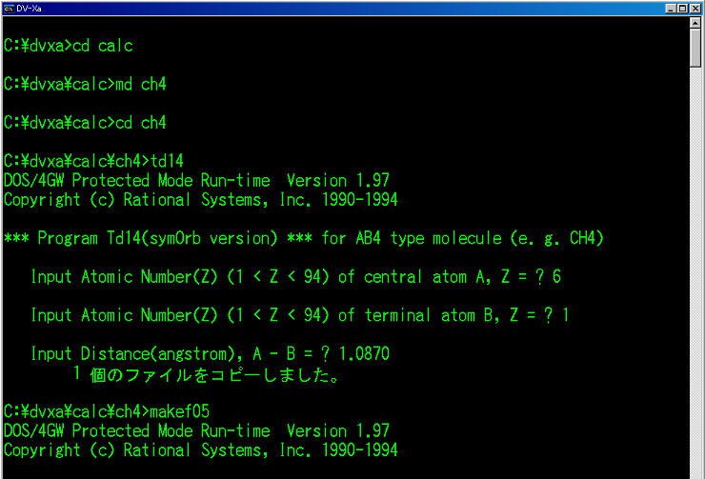This screenshot has width=705, height=479.
Task: Close the DV-Xa console window
Action: tap(694, 8)
